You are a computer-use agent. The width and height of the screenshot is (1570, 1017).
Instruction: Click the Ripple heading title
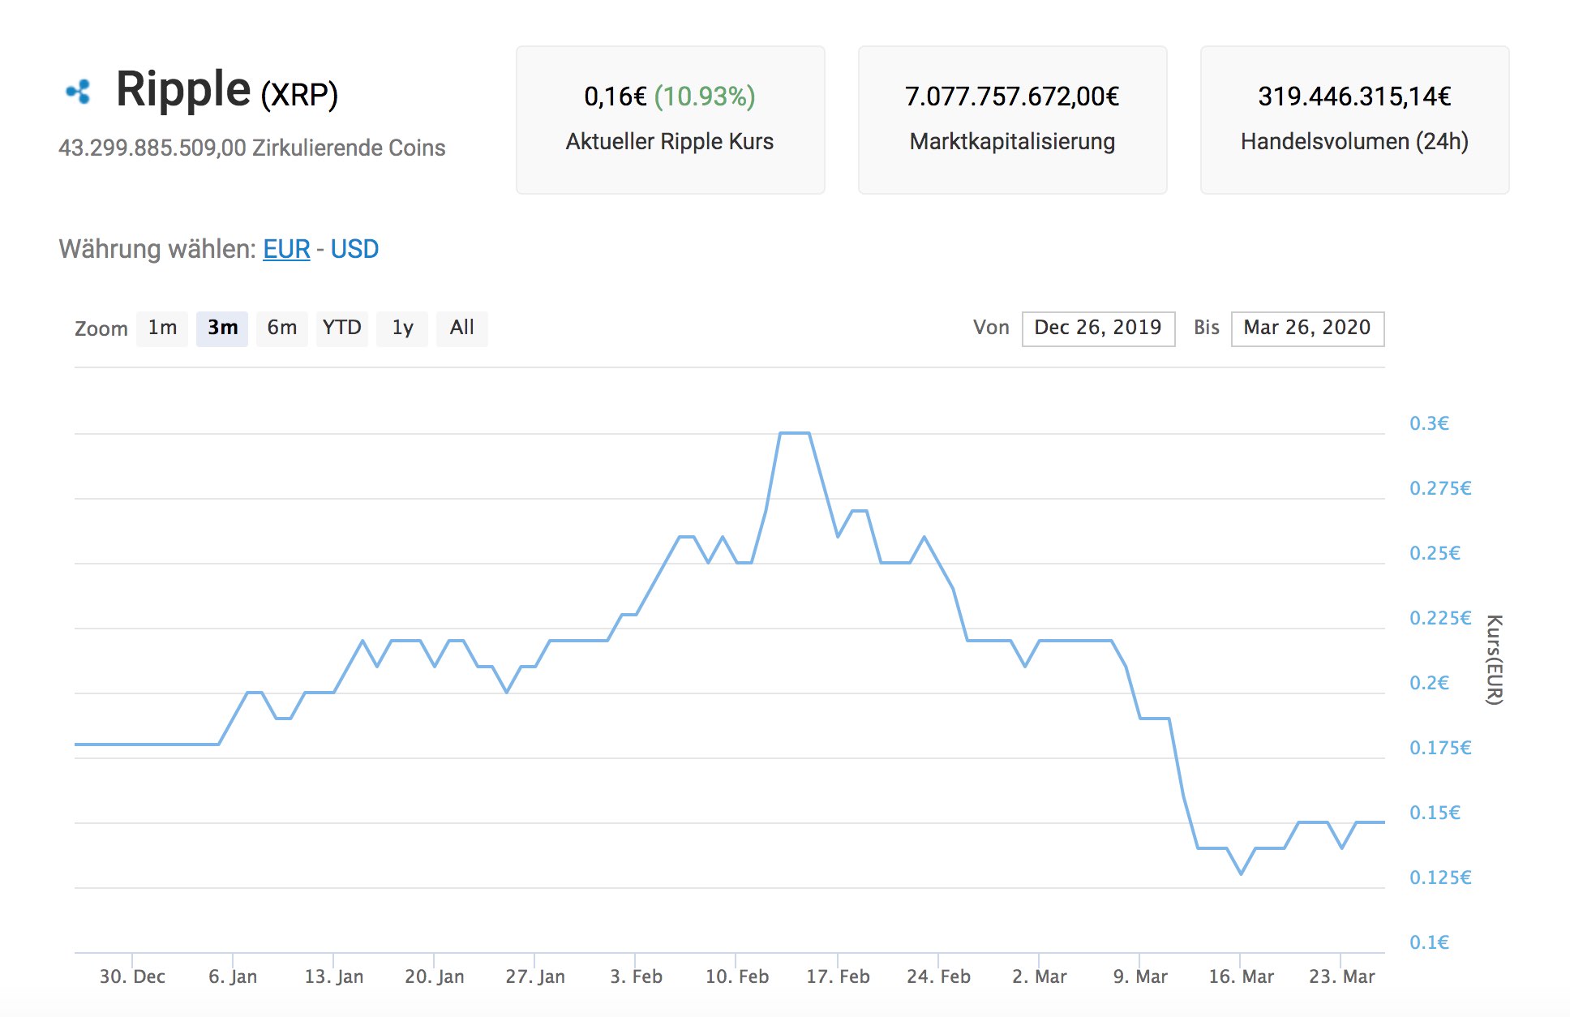pyautogui.click(x=183, y=89)
